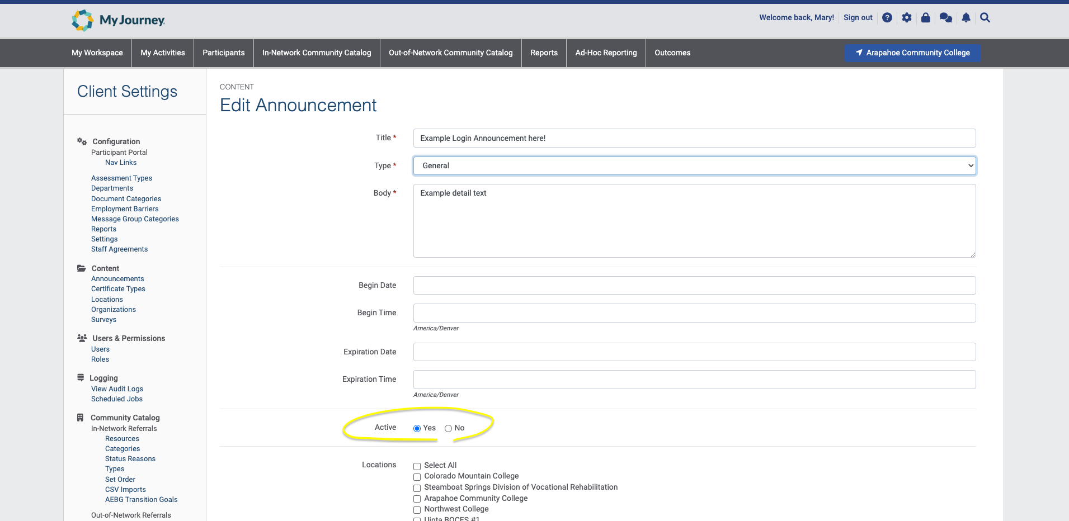The image size is (1069, 521).
Task: Open the Certificate Types sidebar link
Action: pyautogui.click(x=118, y=289)
